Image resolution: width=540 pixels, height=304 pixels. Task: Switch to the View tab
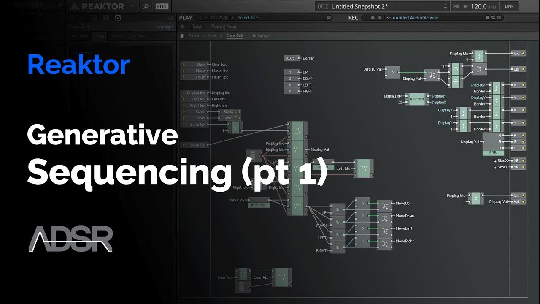click(x=116, y=36)
